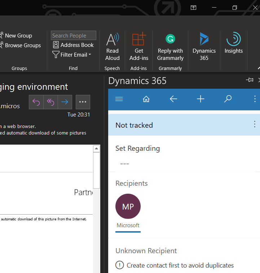Screen dimensions: 260x273
Task: Reply all to the email
Action: click(x=50, y=102)
